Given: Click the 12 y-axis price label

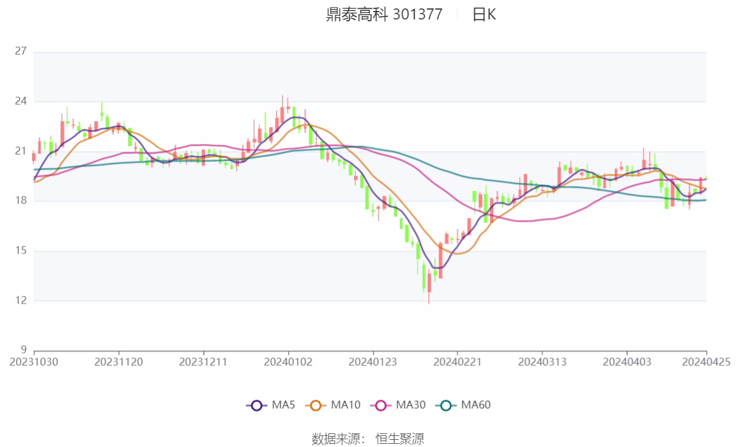Looking at the screenshot, I should [x=21, y=300].
